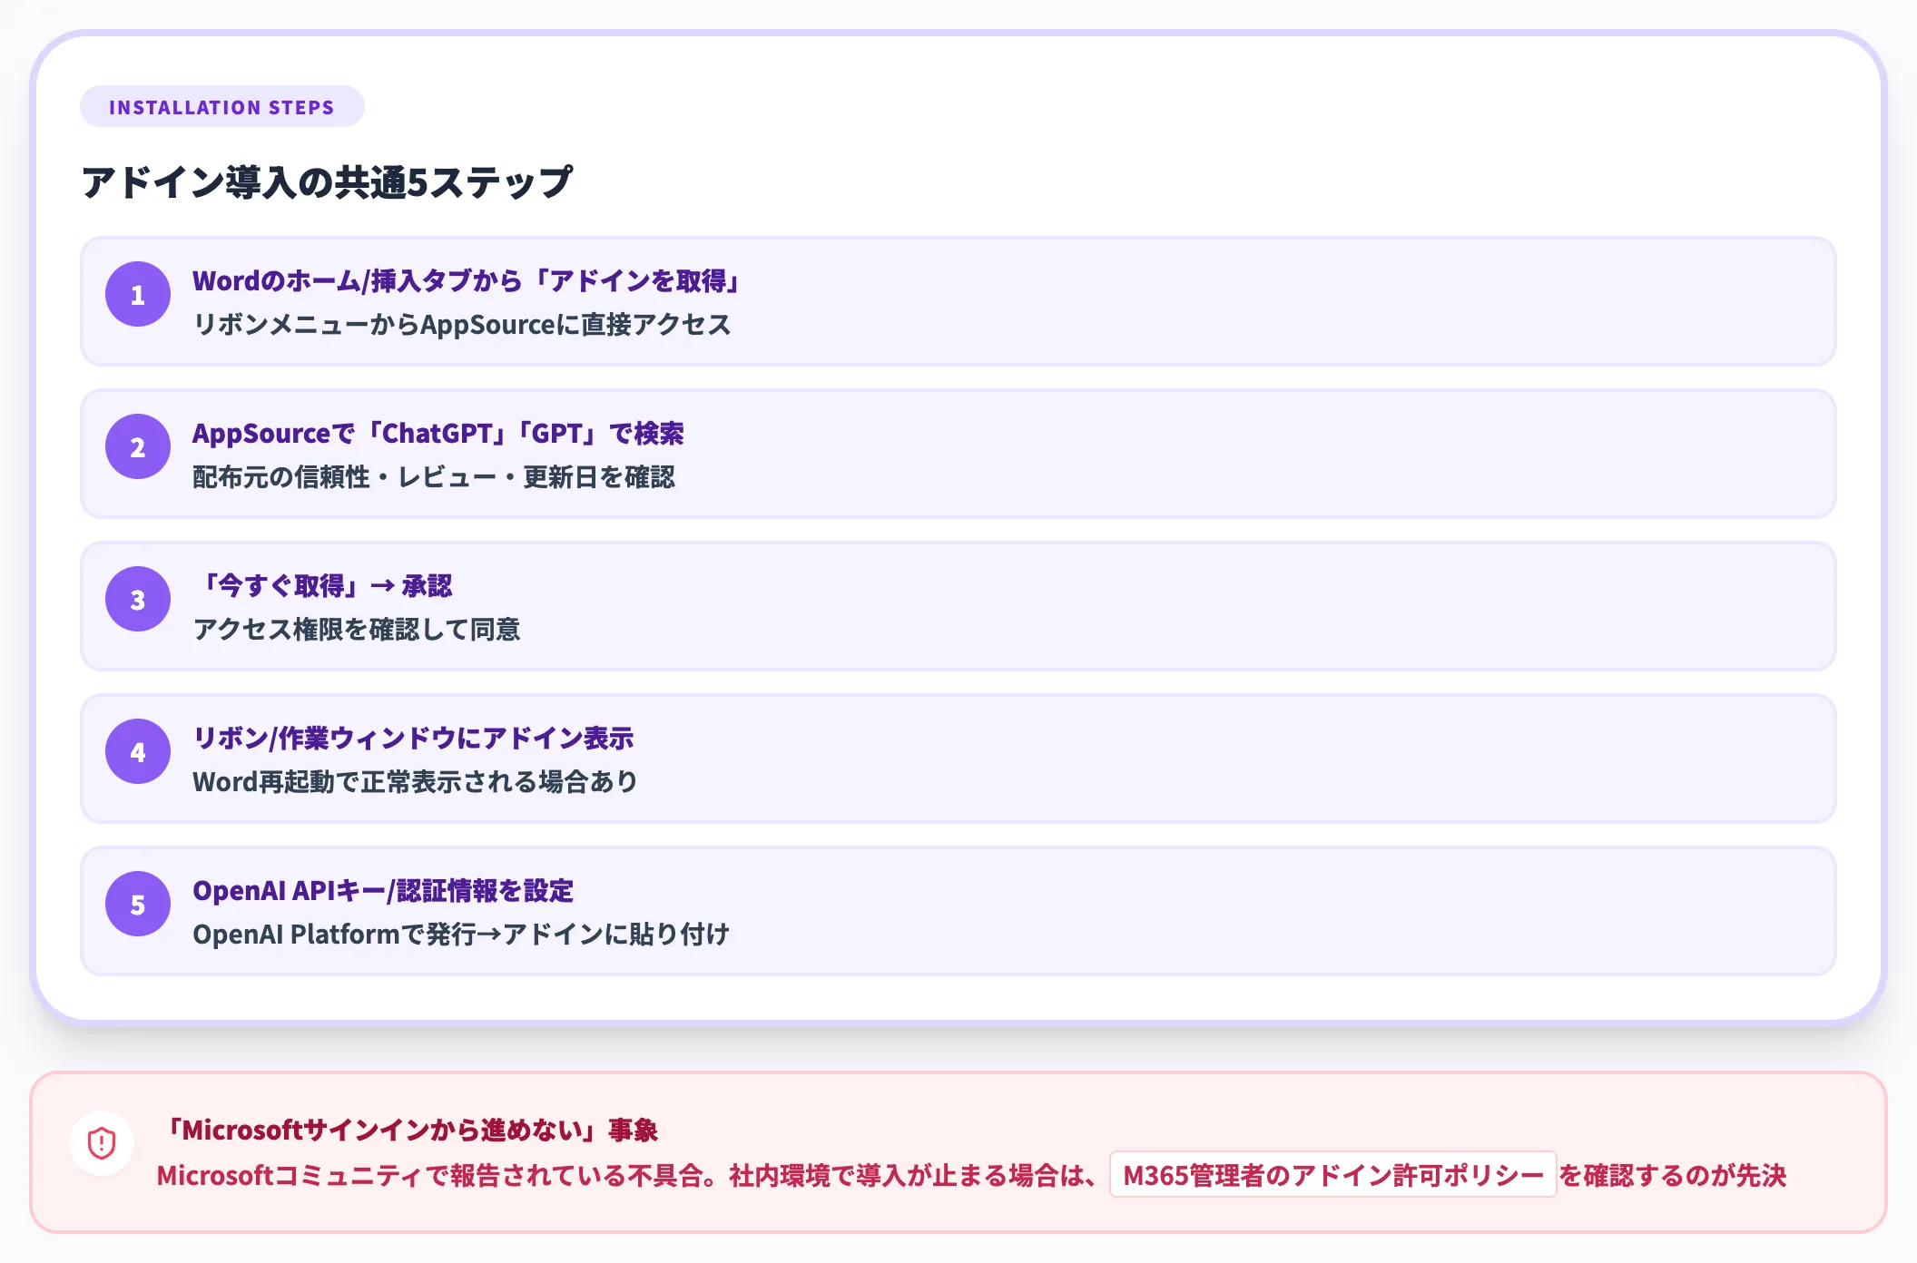Select the title Wordのホーム/挿入タブから「アドインを取得」
This screenshot has height=1263, width=1917.
468,281
